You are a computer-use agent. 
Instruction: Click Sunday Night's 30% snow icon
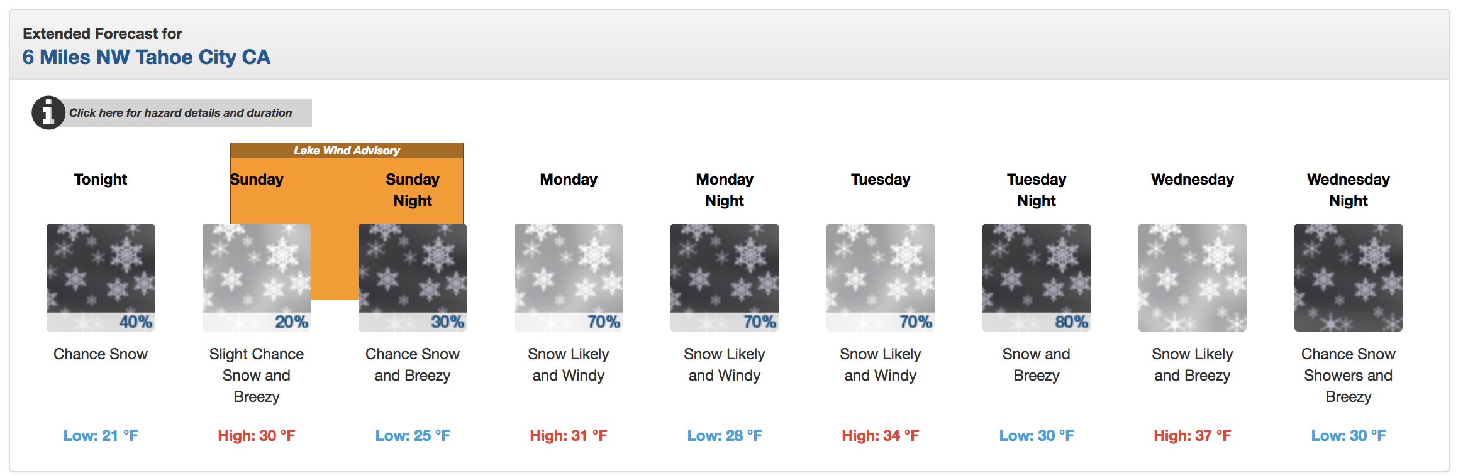(413, 278)
